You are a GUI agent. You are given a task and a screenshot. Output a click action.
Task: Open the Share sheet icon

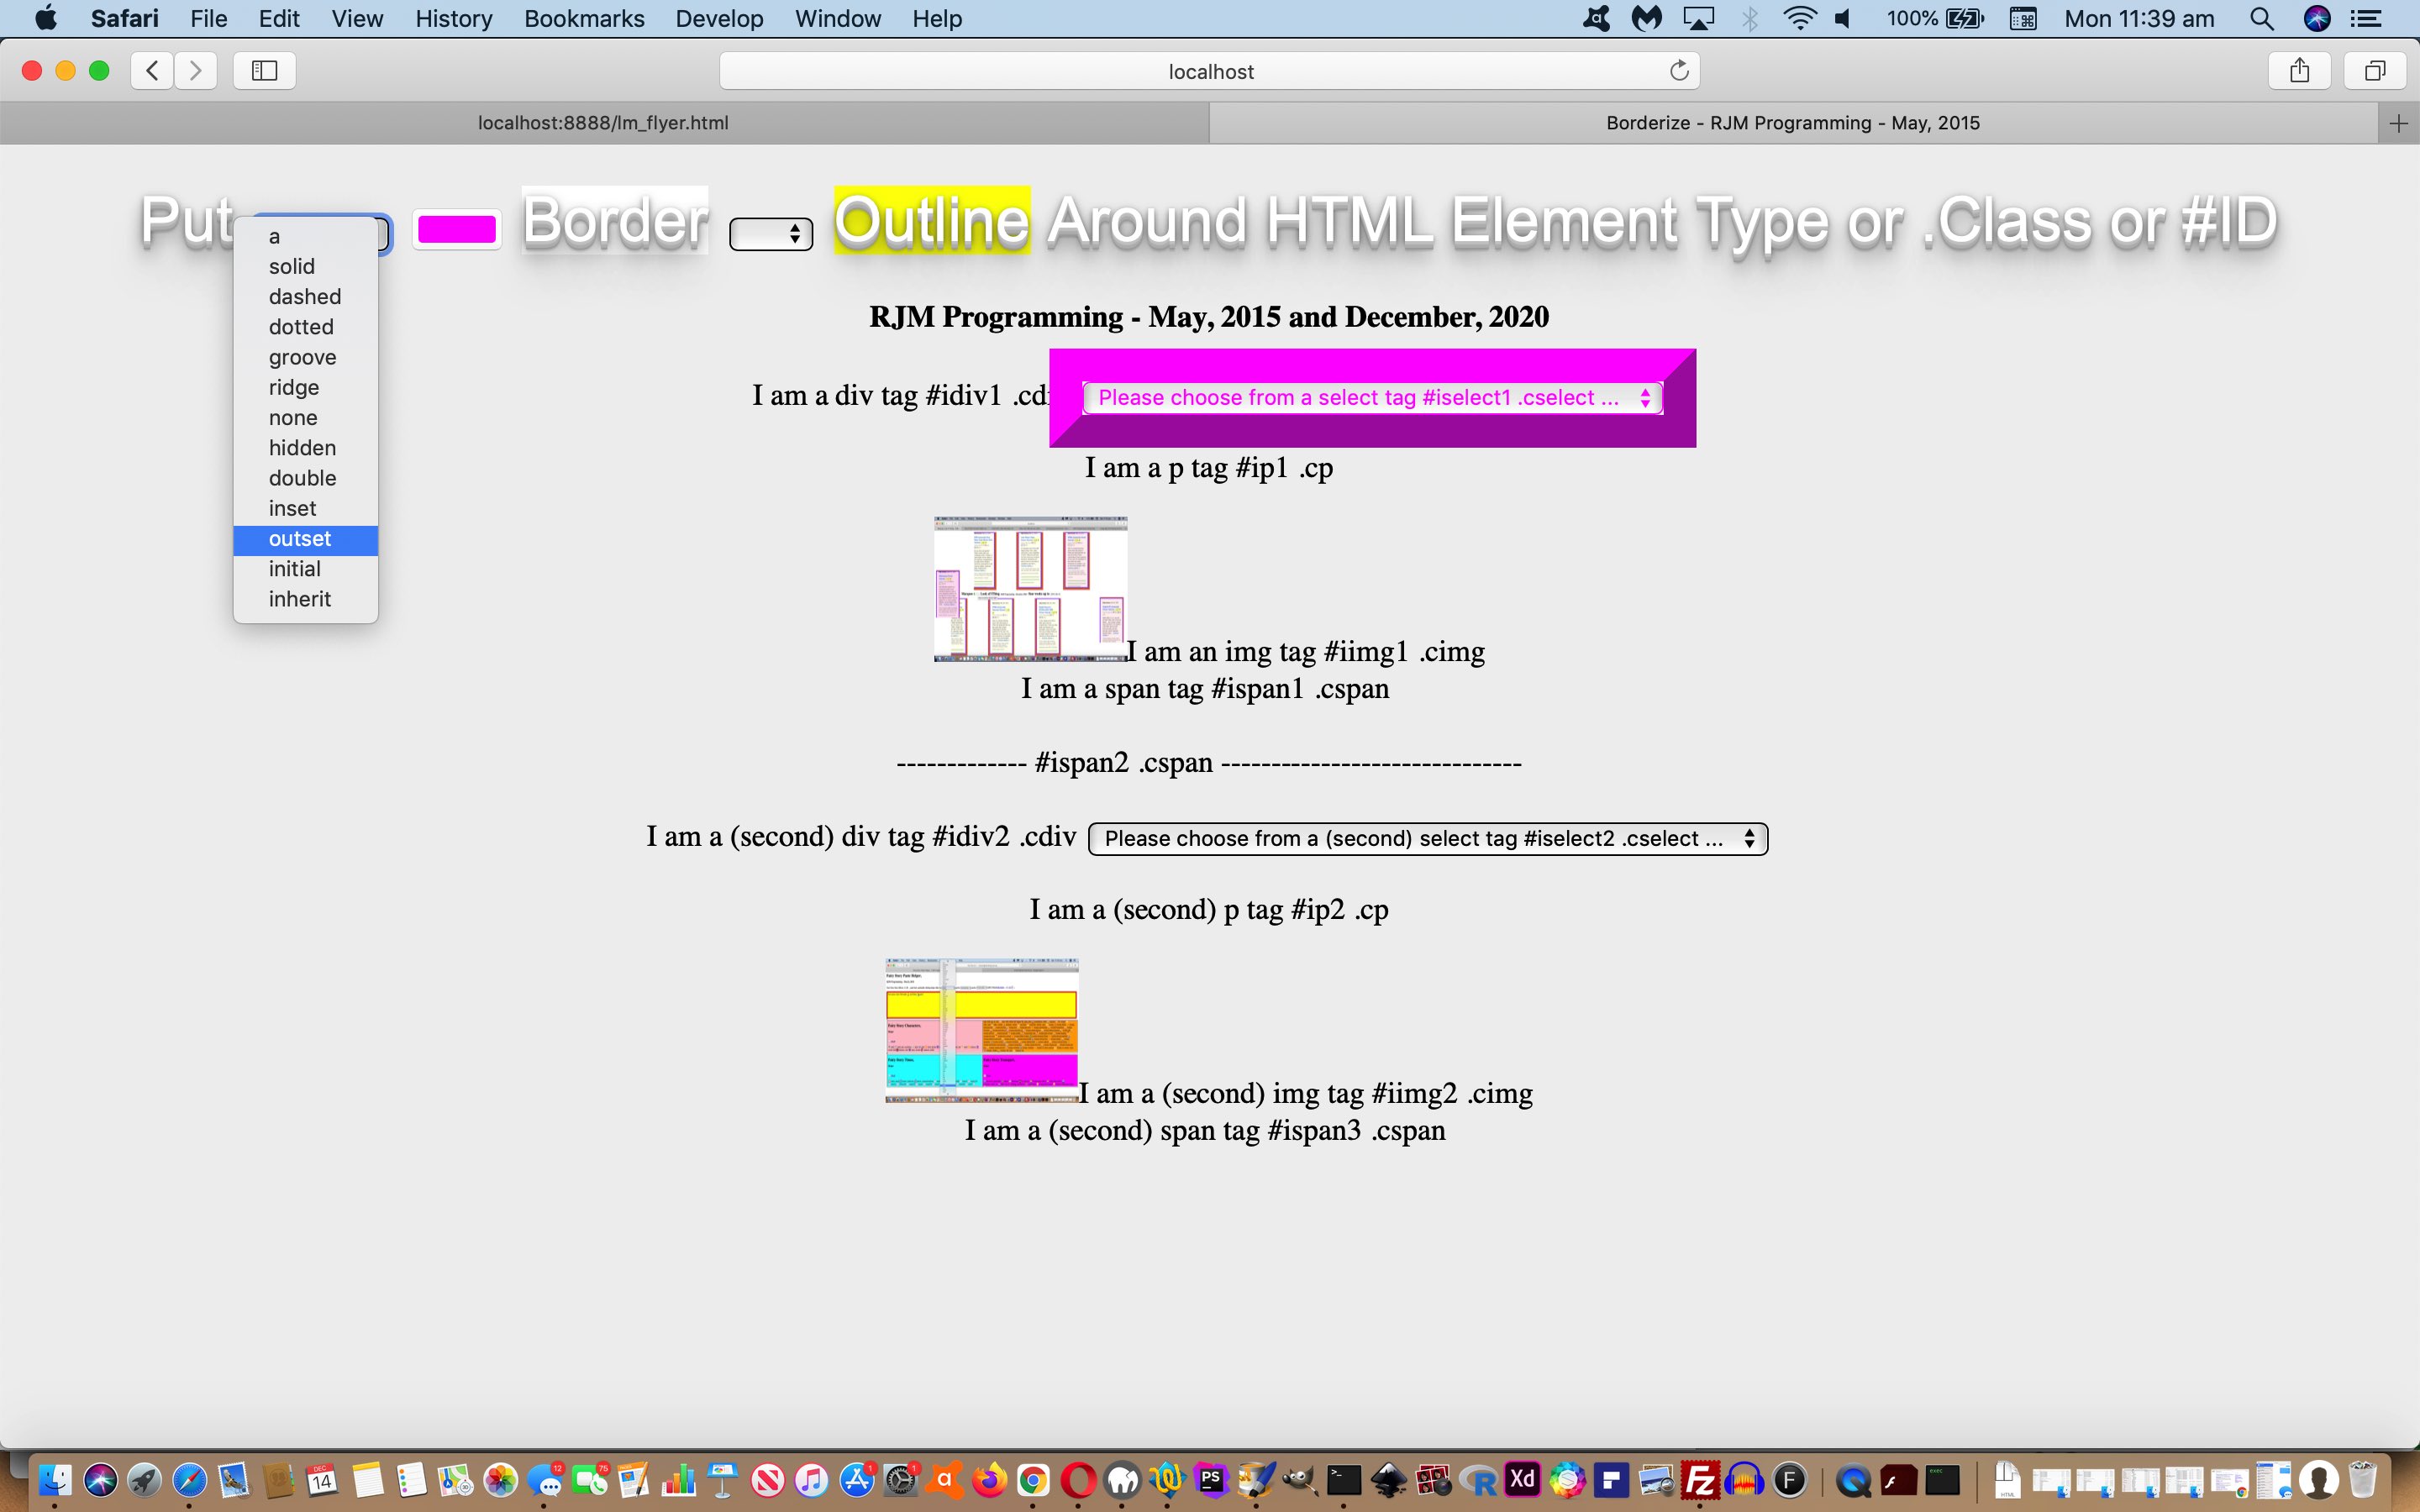[x=2299, y=70]
